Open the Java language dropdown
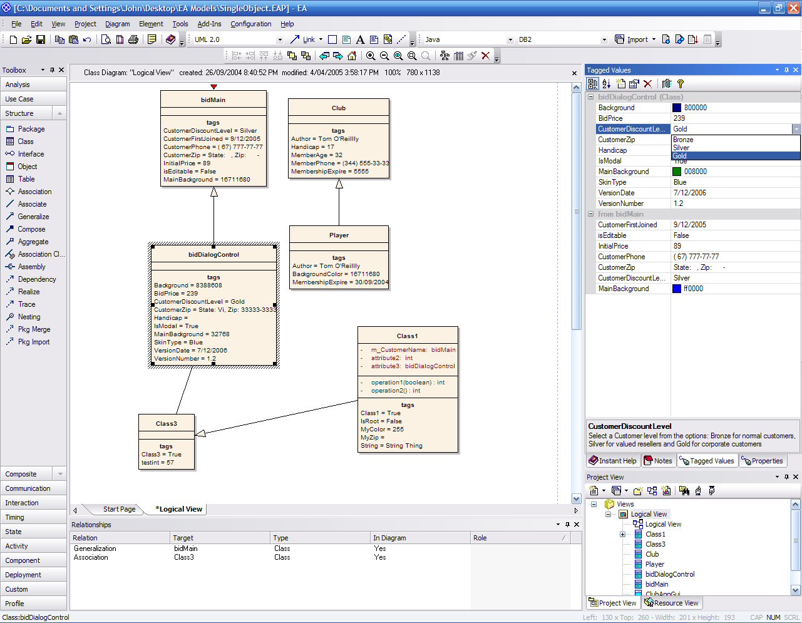 tap(510, 39)
